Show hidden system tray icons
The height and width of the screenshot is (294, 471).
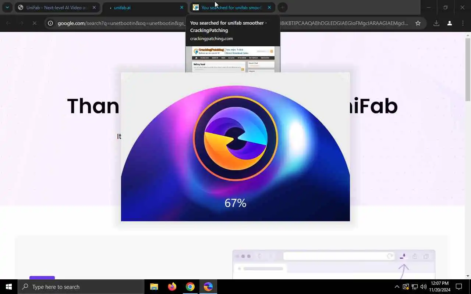397,287
